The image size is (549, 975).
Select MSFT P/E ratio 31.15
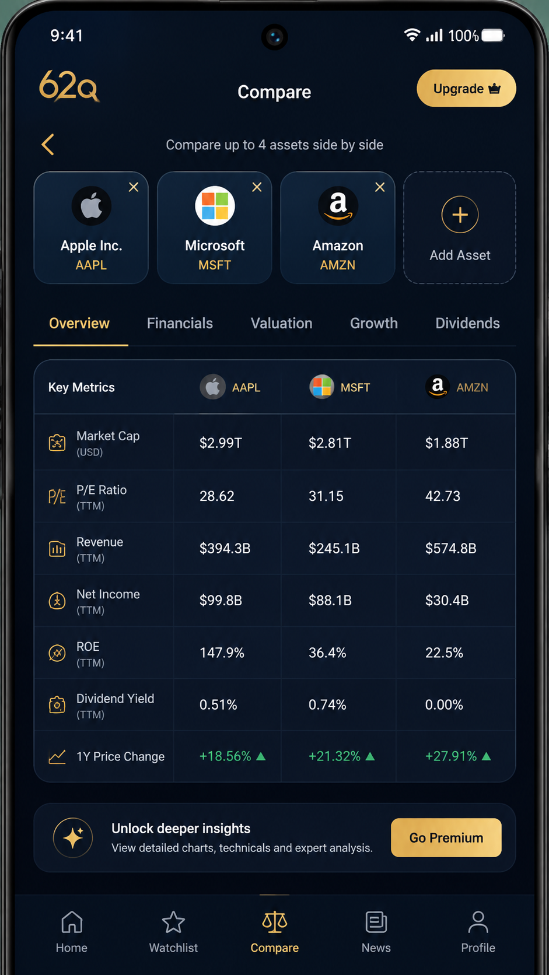click(326, 496)
